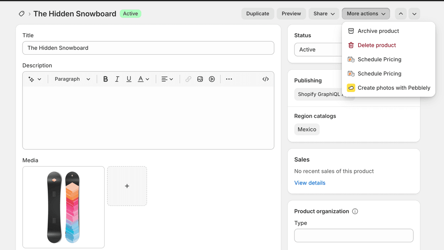Screen dimensions: 444x250
Task: Go to the next product arrow
Action: point(414,14)
